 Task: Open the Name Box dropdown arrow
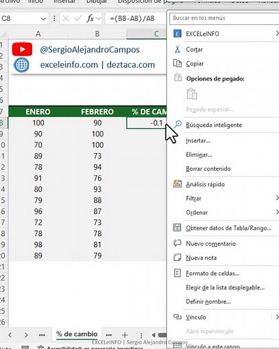[x=44, y=19]
